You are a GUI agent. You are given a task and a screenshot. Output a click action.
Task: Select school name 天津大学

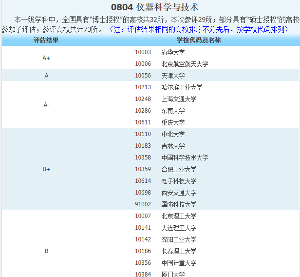(x=173, y=76)
